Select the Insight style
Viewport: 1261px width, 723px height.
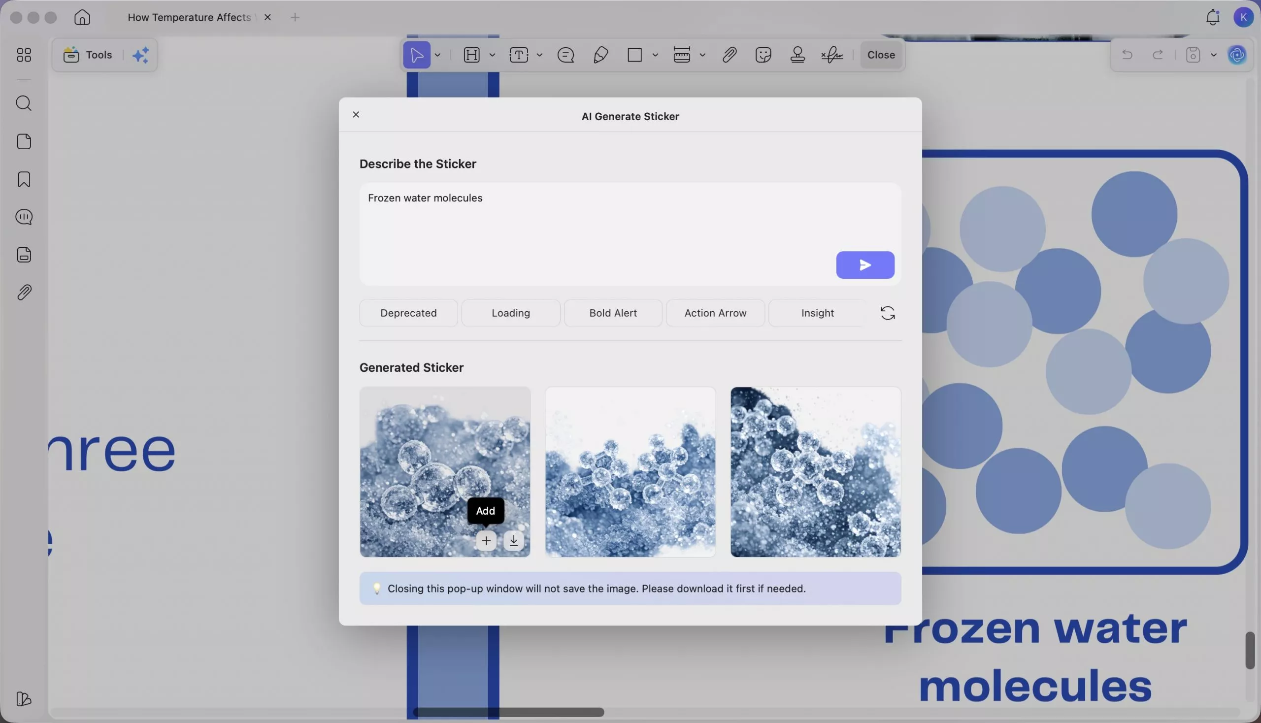(x=816, y=313)
